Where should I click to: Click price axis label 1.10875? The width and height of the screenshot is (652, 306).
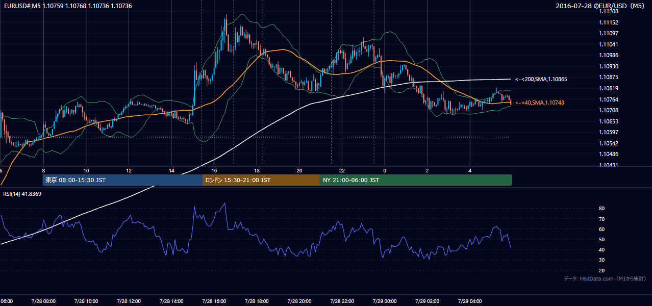pyautogui.click(x=609, y=77)
